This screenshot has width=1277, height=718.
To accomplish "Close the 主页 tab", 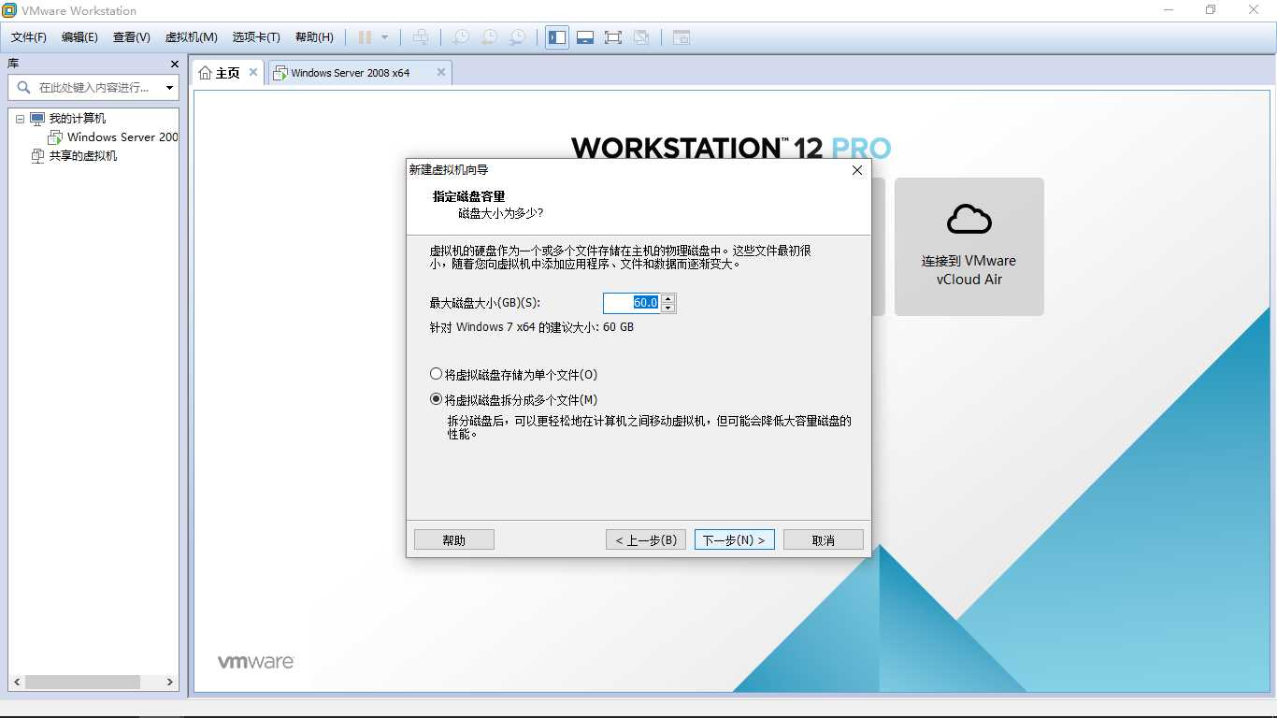I will [252, 72].
